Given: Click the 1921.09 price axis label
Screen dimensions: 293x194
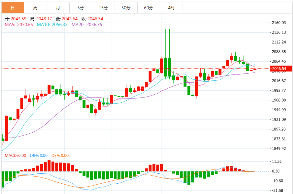Looking at the screenshot, I should [279, 120].
